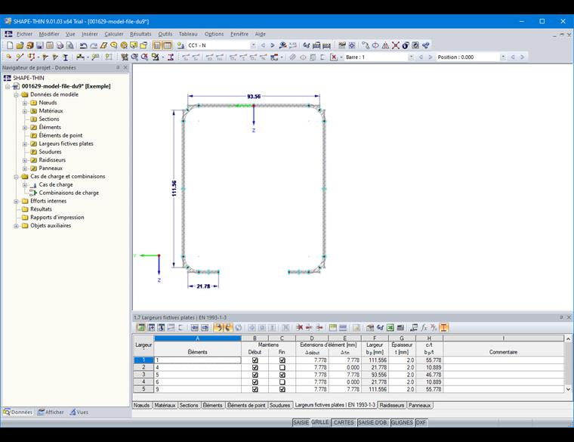The height and width of the screenshot is (442, 574).
Task: Click the New file icon in toolbar
Action: coord(10,45)
